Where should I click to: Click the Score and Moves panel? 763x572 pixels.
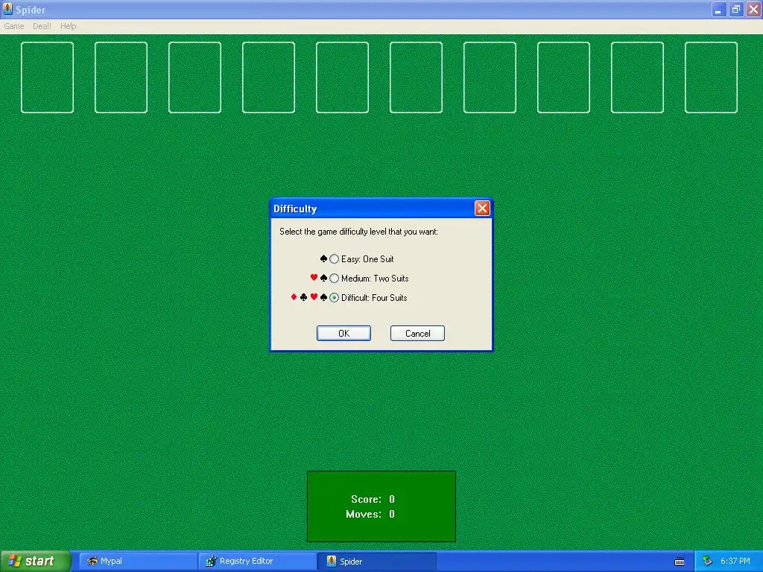381,506
